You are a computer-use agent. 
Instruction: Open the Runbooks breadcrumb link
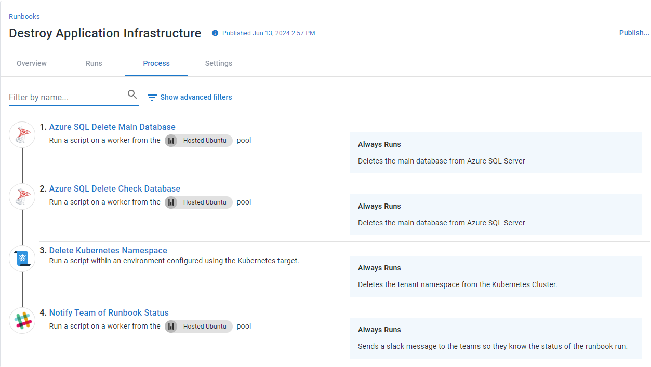tap(24, 16)
